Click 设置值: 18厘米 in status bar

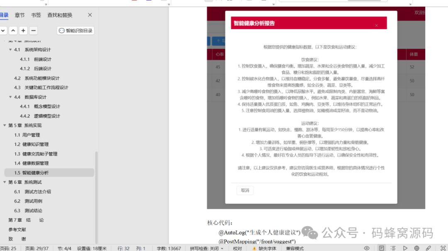[92, 249]
